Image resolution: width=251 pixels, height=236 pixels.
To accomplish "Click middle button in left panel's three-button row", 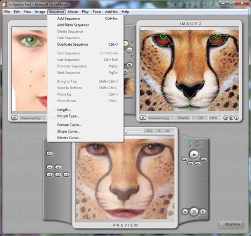I will point(58,174).
